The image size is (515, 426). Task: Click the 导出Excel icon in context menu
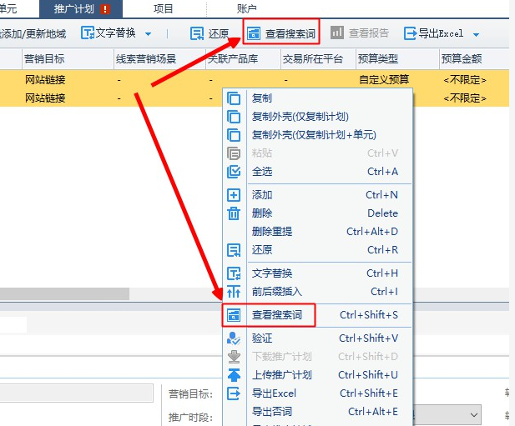pos(234,393)
